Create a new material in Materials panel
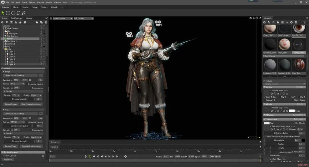This screenshot has width=309, height=167. (264, 23)
